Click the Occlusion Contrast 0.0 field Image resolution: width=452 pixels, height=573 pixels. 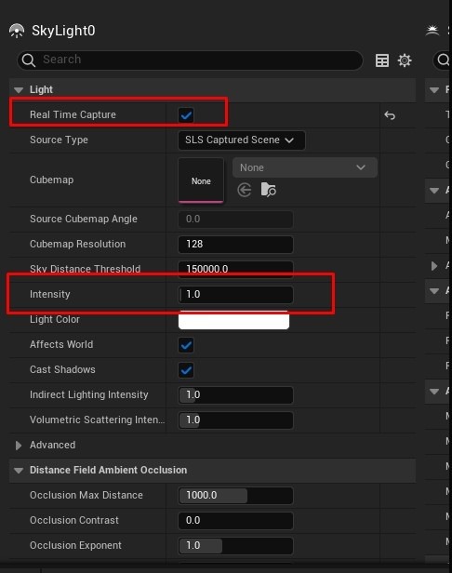[235, 521]
